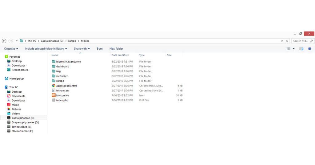Select the bitnami.css file
The width and height of the screenshot is (315, 165).
pos(63,91)
